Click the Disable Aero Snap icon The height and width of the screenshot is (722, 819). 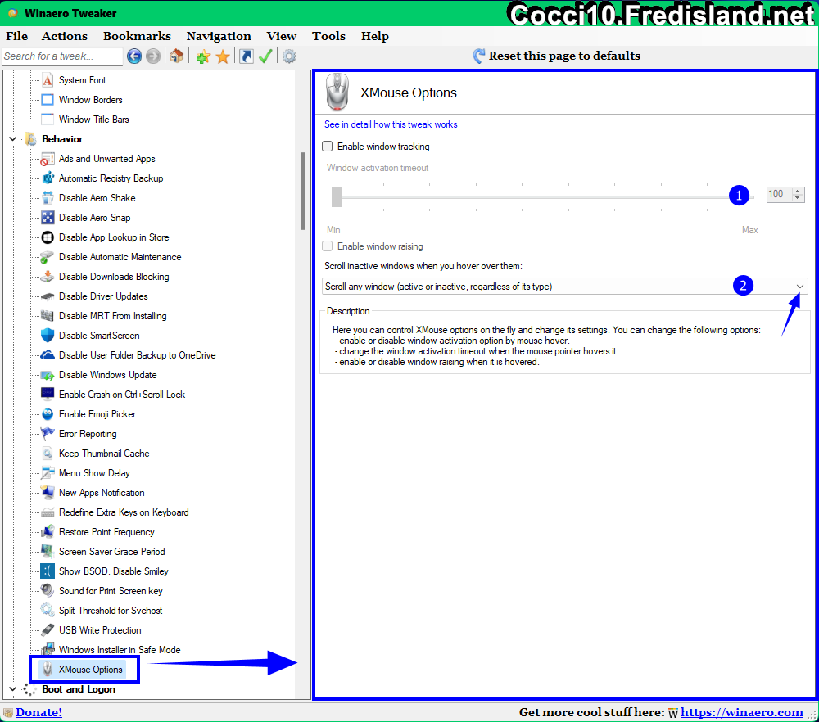click(x=48, y=218)
